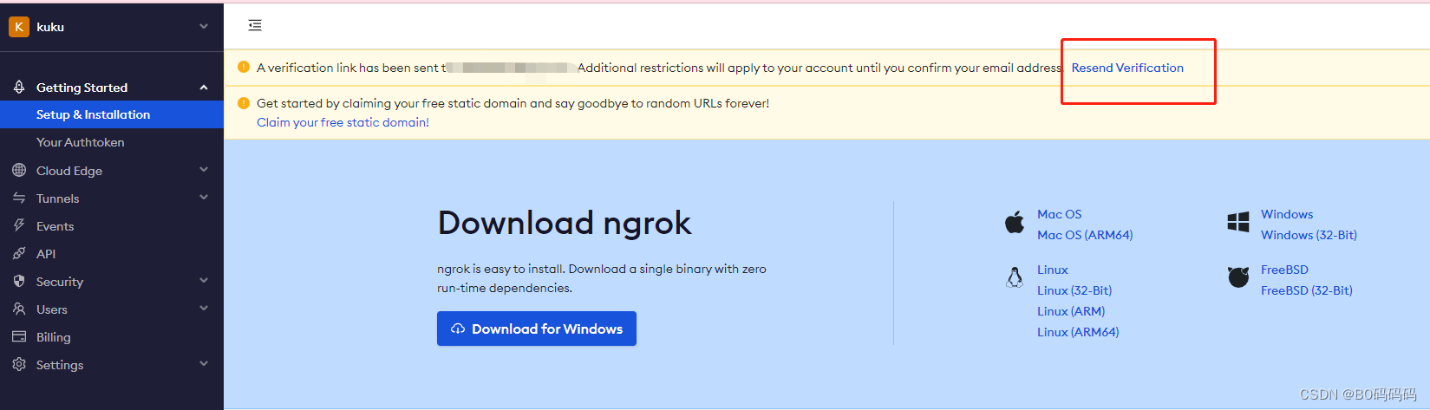1430x410 pixels.
Task: Click the static domain warning icon
Action: pyautogui.click(x=244, y=103)
